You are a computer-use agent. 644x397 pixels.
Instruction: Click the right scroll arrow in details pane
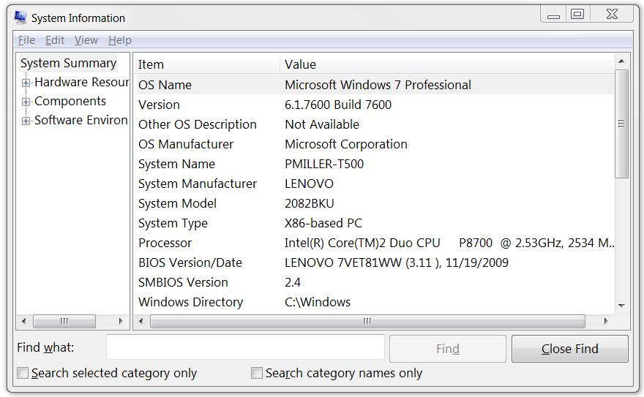tap(605, 321)
